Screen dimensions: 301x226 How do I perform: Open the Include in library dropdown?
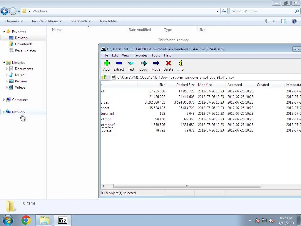(x=47, y=21)
